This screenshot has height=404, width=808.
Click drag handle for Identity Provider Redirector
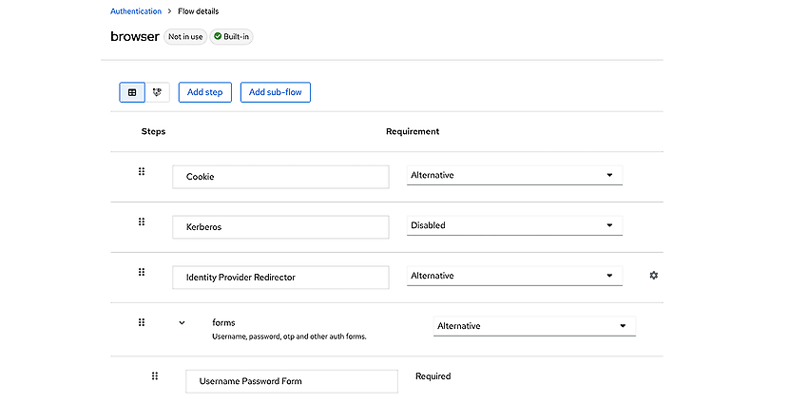point(142,272)
